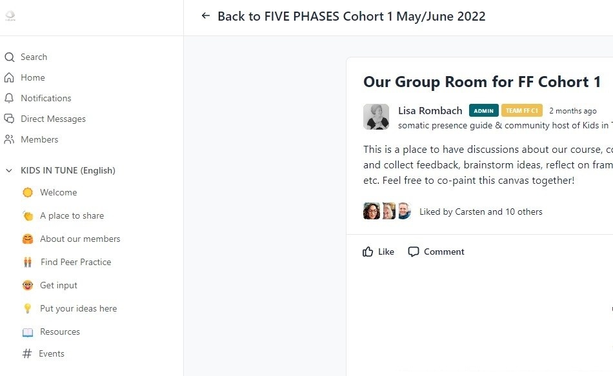Click the Home house icon
Screen dimensions: 613x376
tap(9, 77)
